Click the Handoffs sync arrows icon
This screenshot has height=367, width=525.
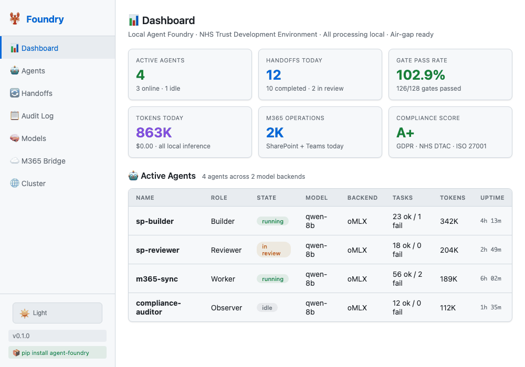click(14, 93)
